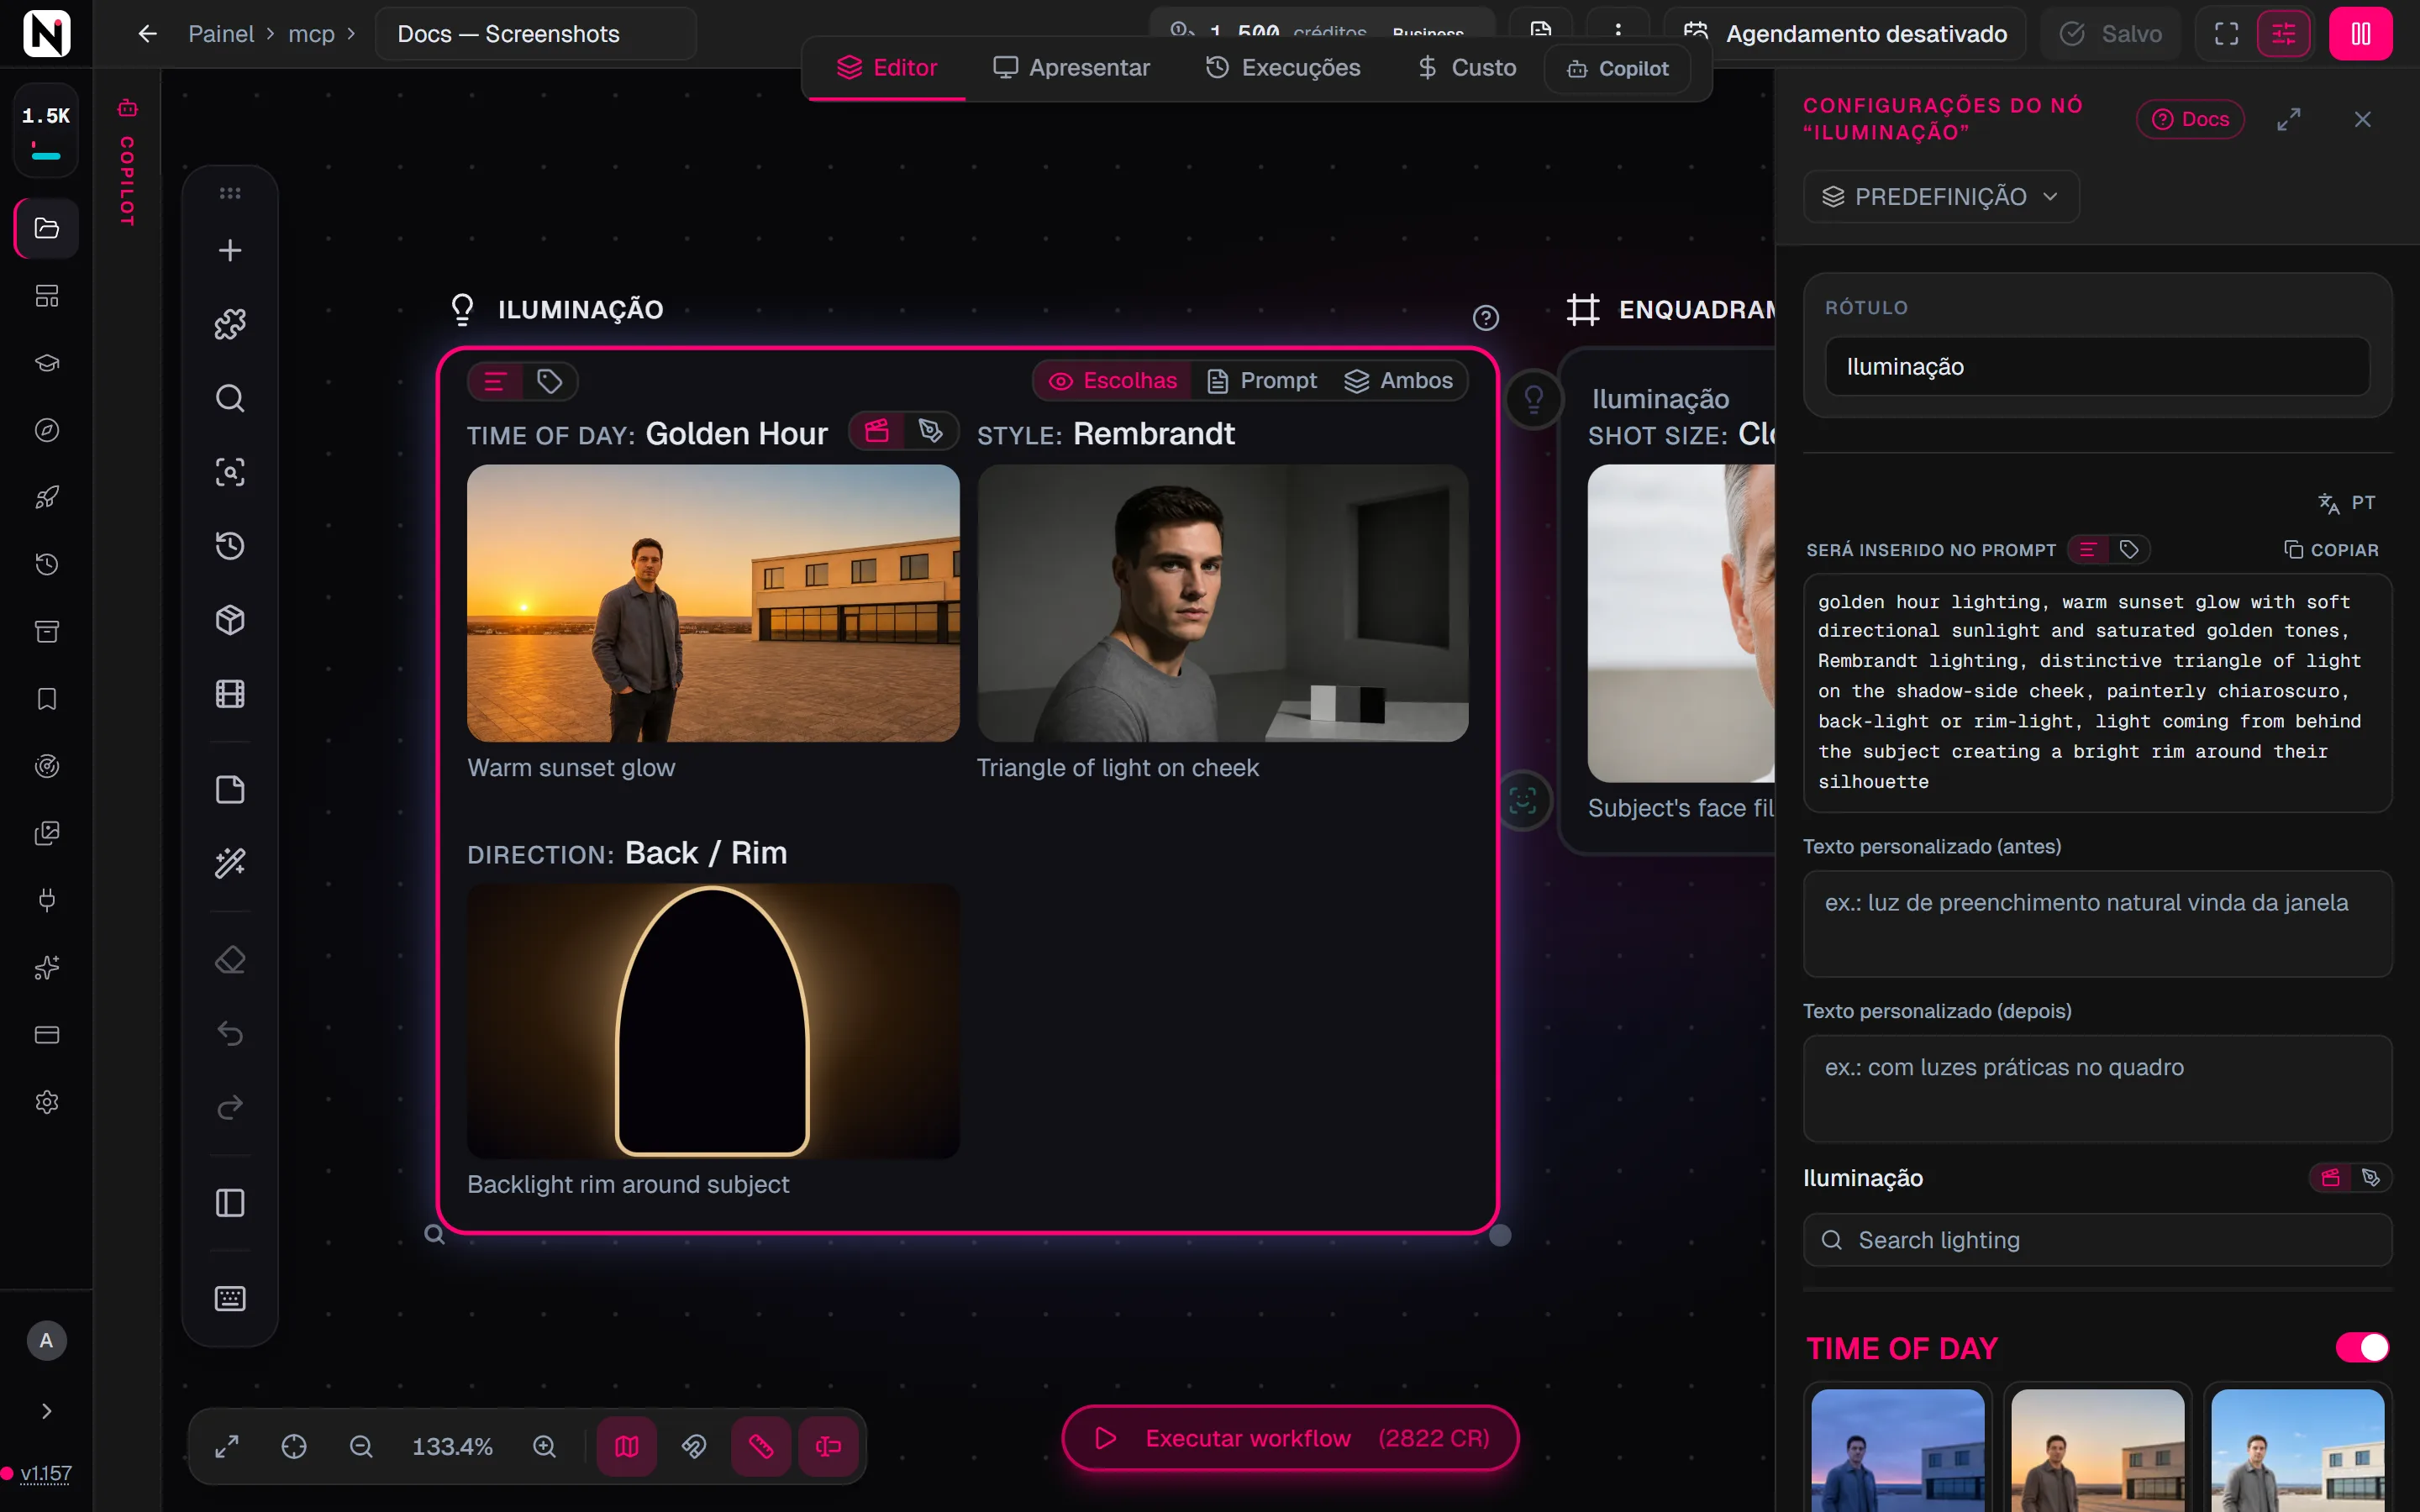Toggle the ruler button in bottom bar
2420x1512 pixels.
click(761, 1446)
